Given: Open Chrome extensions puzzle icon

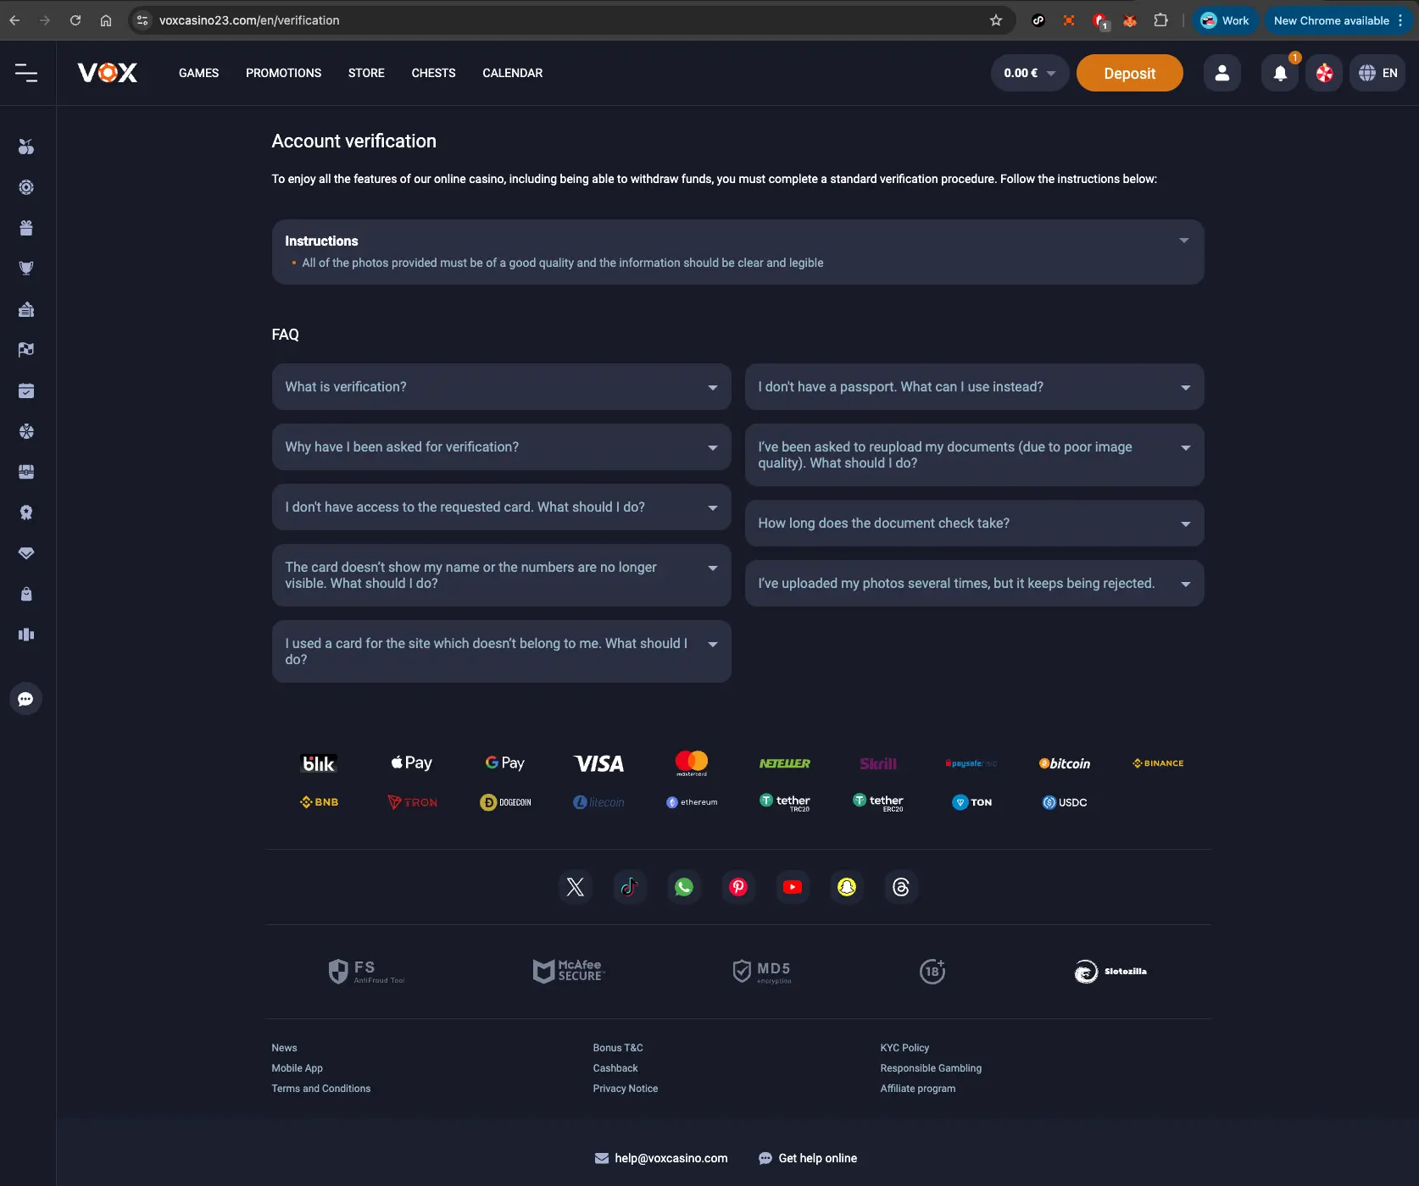Looking at the screenshot, I should tap(1160, 20).
